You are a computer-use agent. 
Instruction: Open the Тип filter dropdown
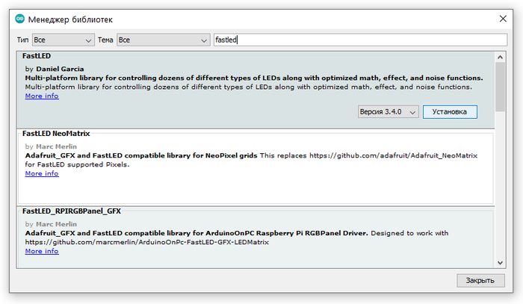point(62,40)
